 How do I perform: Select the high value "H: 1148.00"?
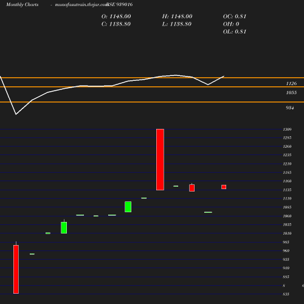click(177, 16)
